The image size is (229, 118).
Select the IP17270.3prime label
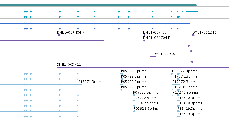185,93
